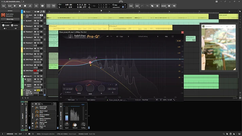
Task: Click the camera-shaped icon in the top toolbar
Action: [36, 6]
